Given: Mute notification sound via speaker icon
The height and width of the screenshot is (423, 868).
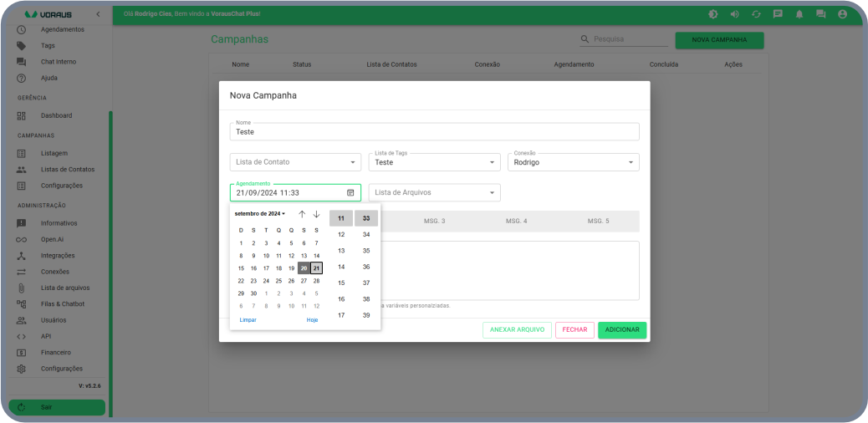Looking at the screenshot, I should point(734,14).
